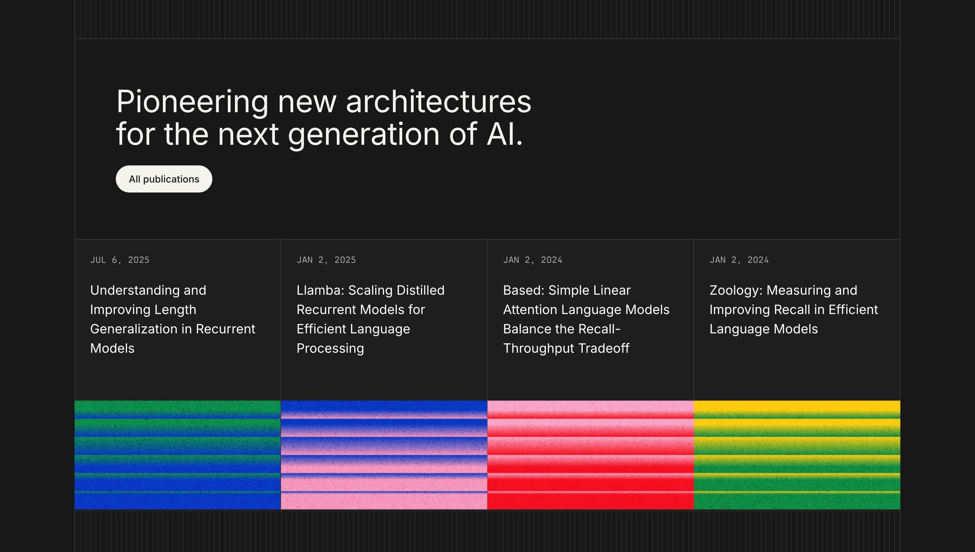This screenshot has width=975, height=552.
Task: Click the green-blue gradient thumbnail
Action: 177,455
